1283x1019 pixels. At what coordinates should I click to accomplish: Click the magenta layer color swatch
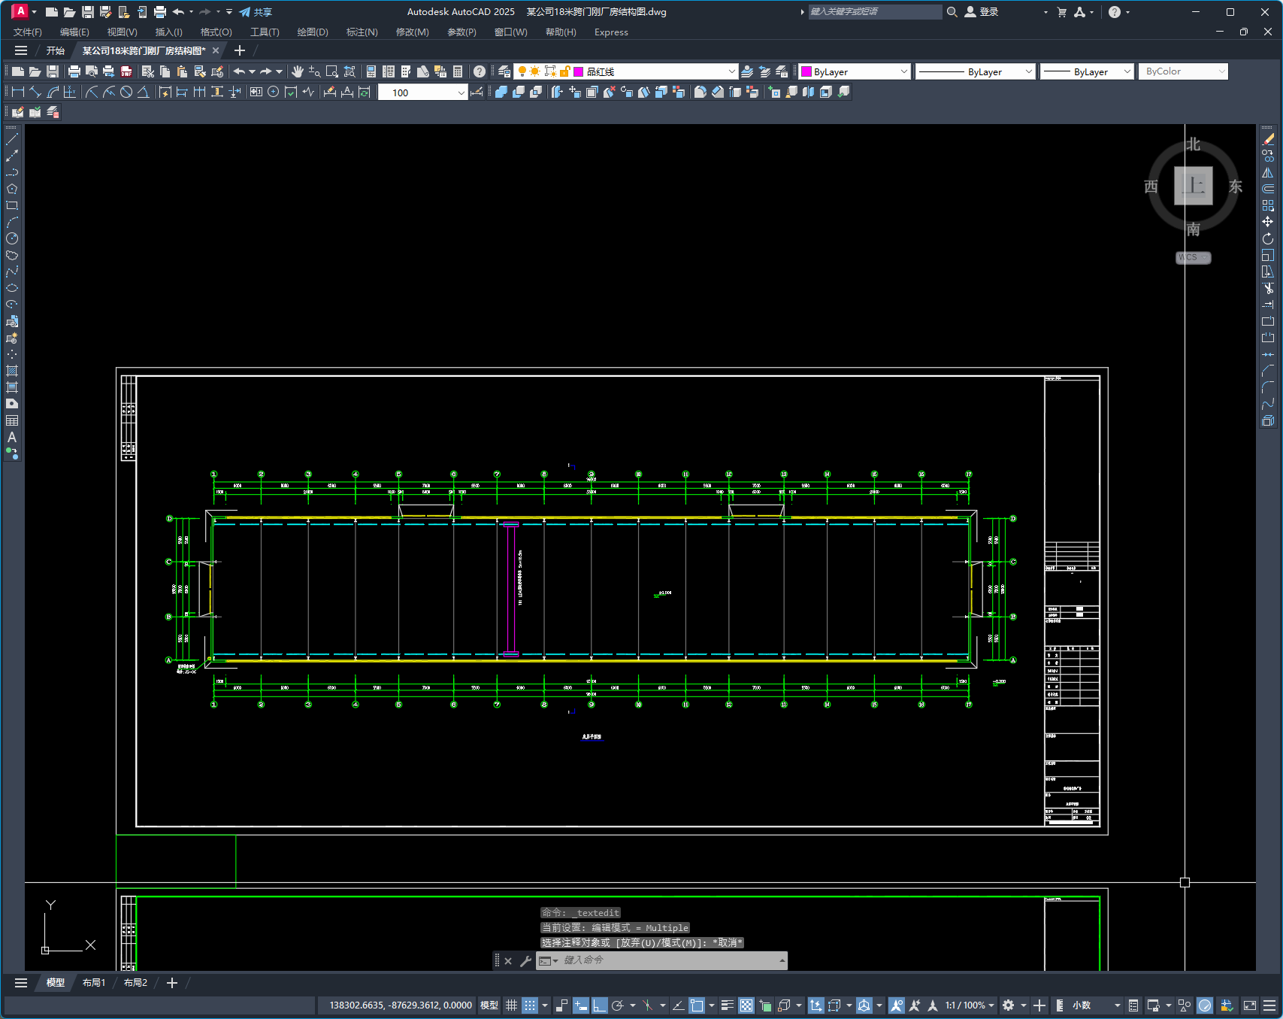579,71
